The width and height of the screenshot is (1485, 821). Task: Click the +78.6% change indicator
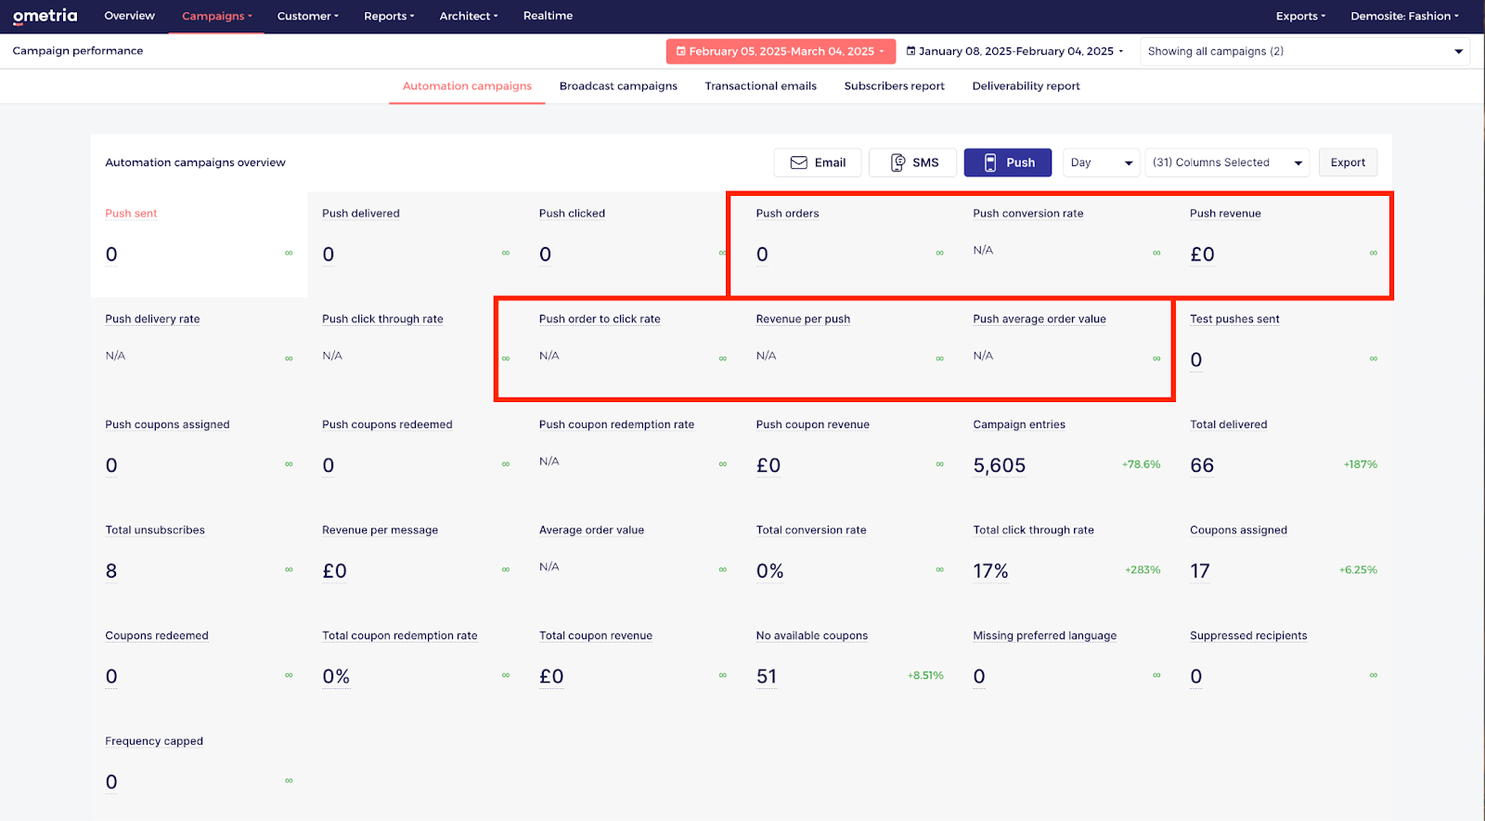pyautogui.click(x=1141, y=464)
